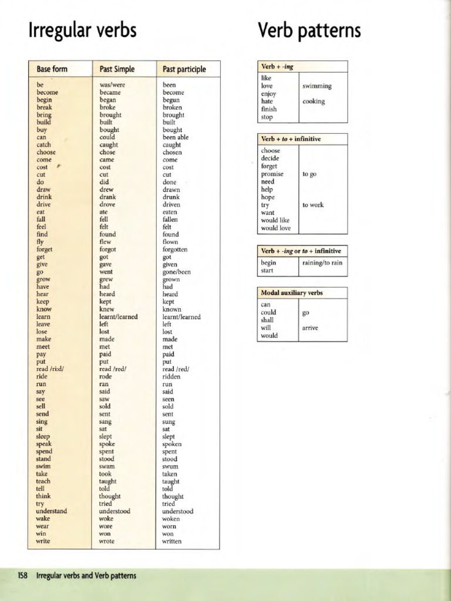Image resolution: width=451 pixels, height=601 pixels.
Task: Click the example "raining/to rain"
Action: 322,263
